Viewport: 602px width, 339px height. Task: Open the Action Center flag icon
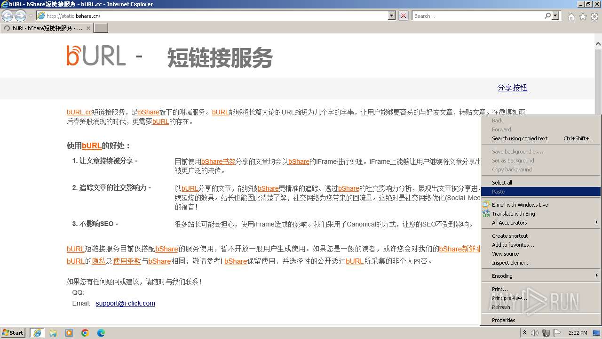[557, 333]
